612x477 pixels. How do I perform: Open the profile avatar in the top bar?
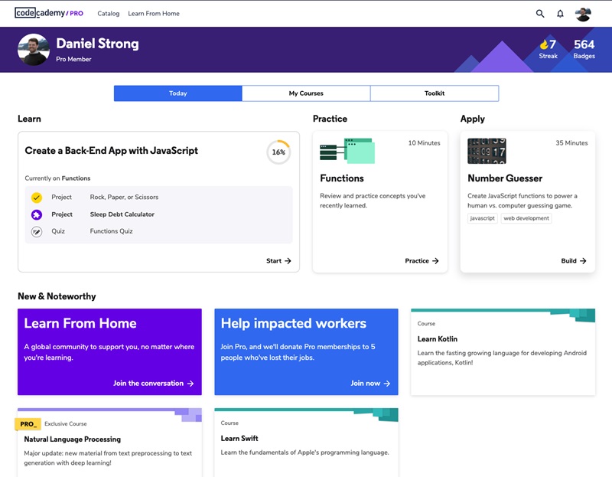coord(583,13)
